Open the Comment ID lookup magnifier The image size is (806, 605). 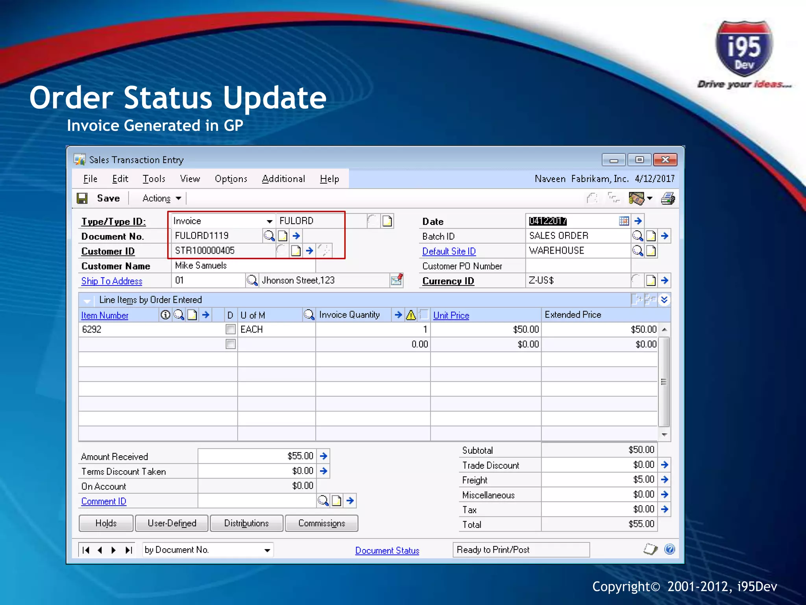pyautogui.click(x=323, y=501)
